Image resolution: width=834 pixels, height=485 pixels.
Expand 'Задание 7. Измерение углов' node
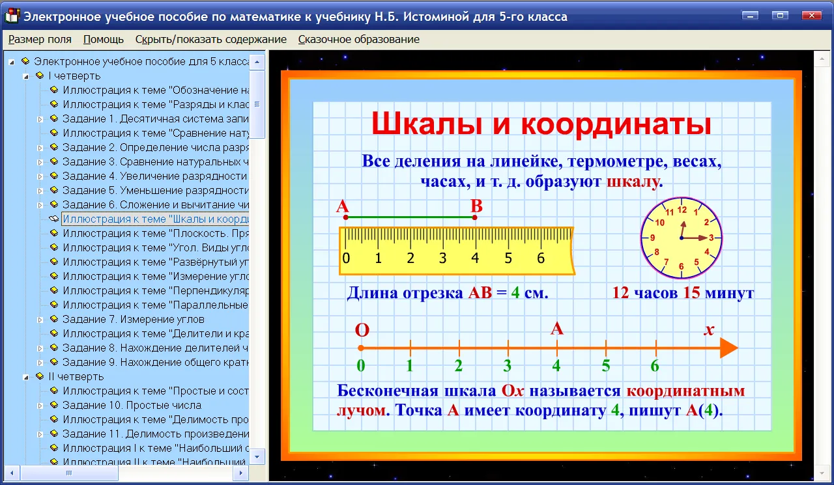(40, 320)
